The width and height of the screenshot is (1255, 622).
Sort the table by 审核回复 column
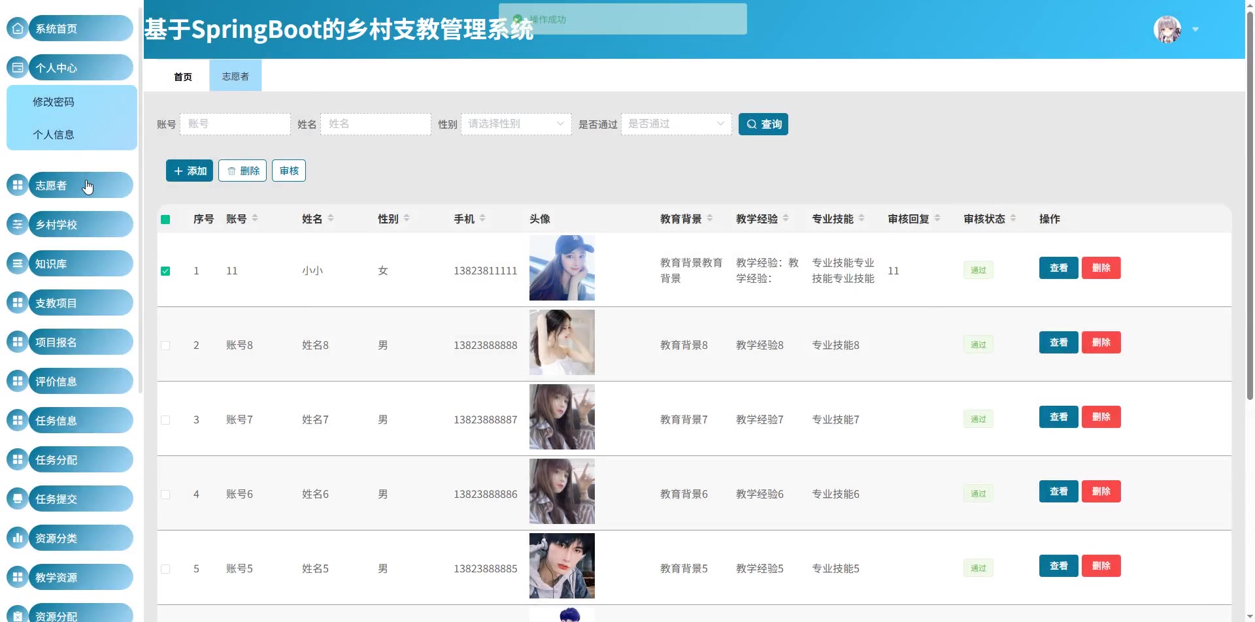point(937,218)
